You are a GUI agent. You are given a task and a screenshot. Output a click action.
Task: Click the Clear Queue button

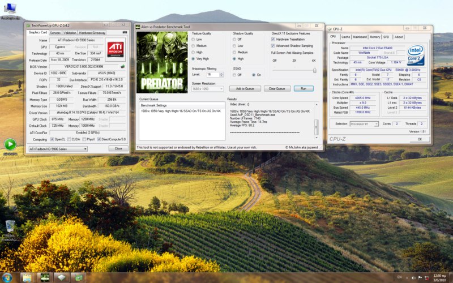click(x=277, y=89)
